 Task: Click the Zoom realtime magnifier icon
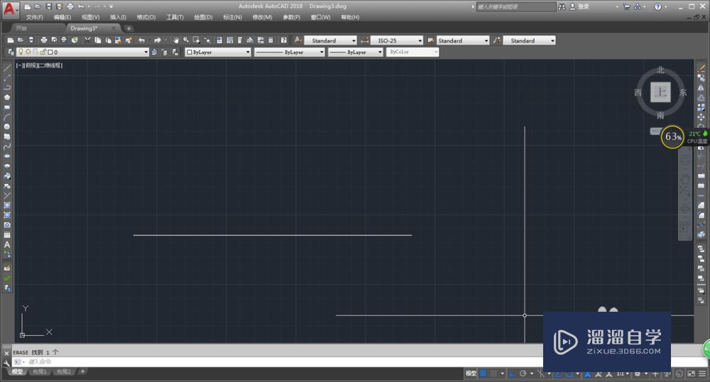pos(186,40)
